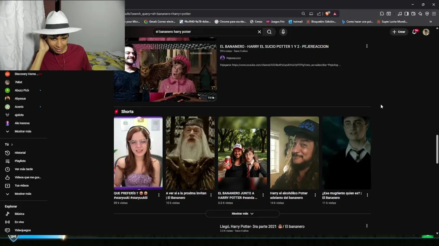This screenshot has width=439, height=246.
Task: Click the page vertical scrollbar thumb
Action: [437, 149]
